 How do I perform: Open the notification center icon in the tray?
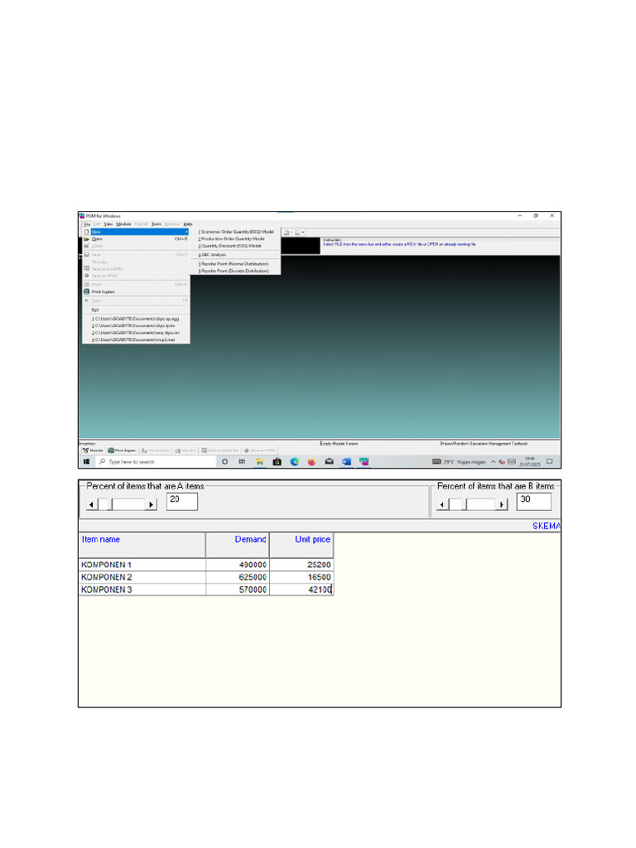(550, 462)
